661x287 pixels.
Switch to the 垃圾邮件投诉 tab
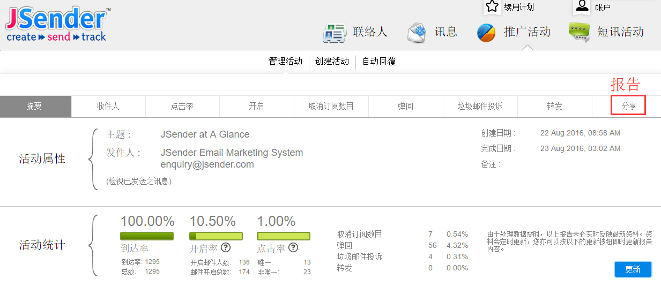pos(480,106)
